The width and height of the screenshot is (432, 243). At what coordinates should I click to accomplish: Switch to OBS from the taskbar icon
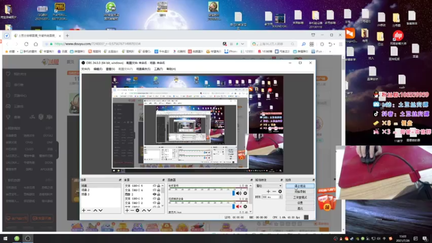[28, 238]
